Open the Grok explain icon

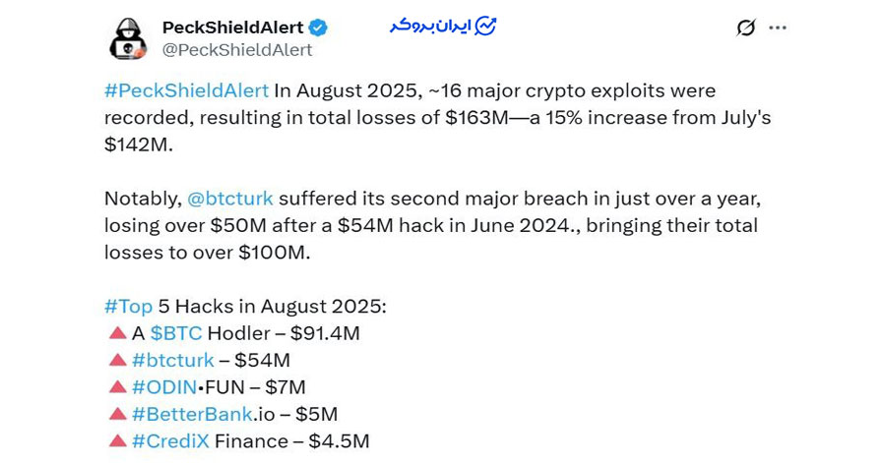[x=745, y=28]
